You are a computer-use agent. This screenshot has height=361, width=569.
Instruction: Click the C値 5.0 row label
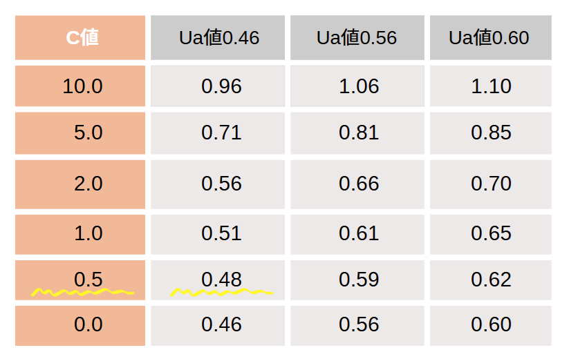coord(82,133)
